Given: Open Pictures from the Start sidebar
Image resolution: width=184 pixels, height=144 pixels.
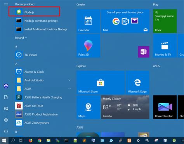Looking at the screenshot, I should pos(6,109).
